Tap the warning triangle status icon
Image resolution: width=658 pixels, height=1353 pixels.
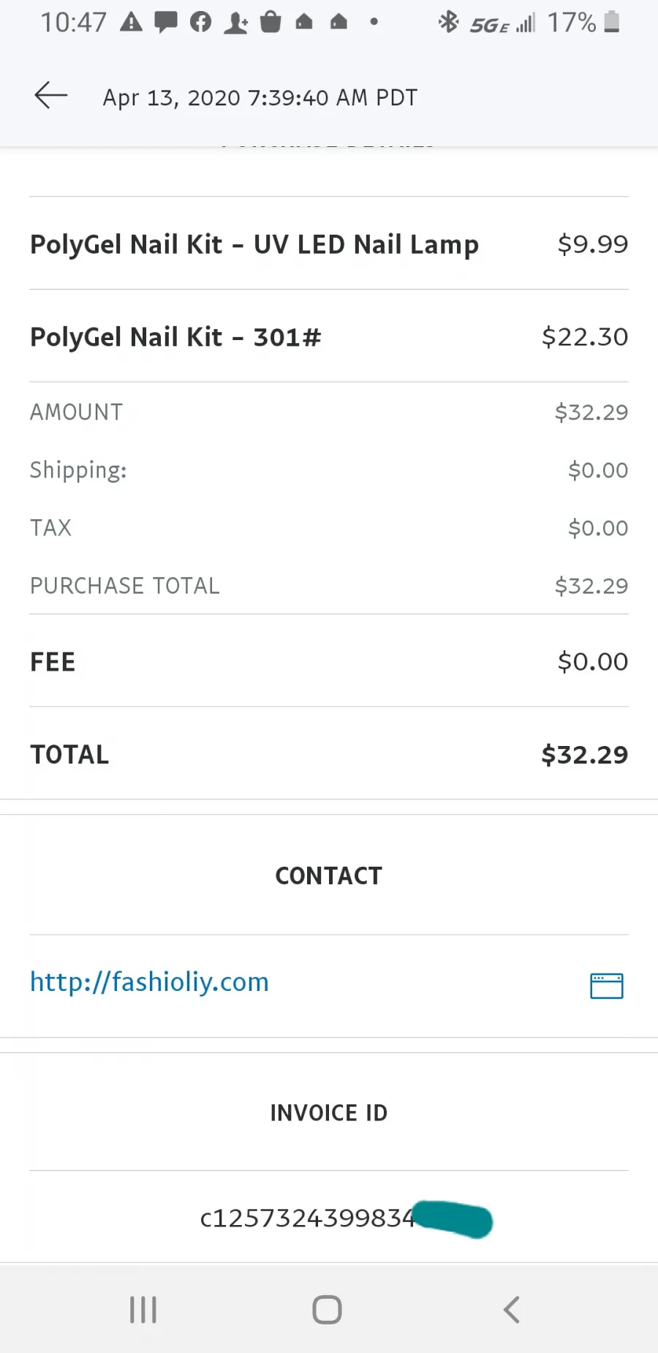(x=131, y=22)
